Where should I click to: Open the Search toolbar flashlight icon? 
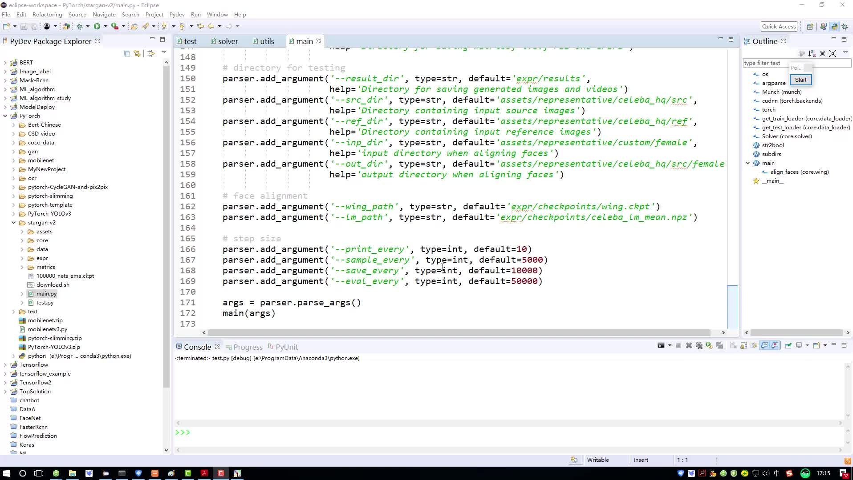(145, 26)
